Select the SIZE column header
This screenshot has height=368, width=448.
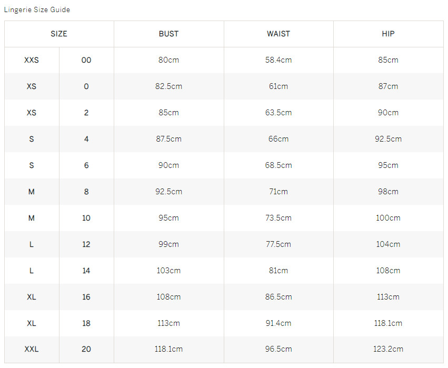click(59, 34)
